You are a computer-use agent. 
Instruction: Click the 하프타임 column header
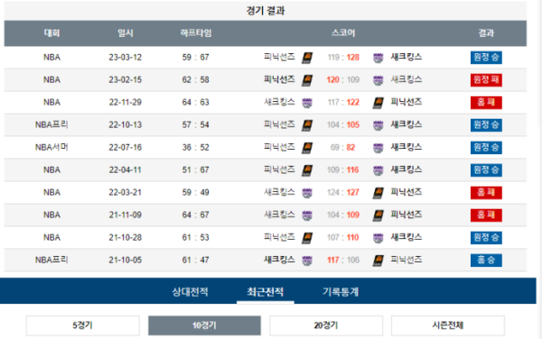click(196, 33)
